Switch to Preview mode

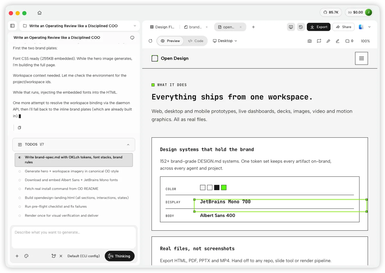click(x=170, y=41)
